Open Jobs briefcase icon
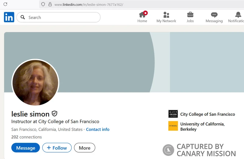This screenshot has width=244, height=159. click(190, 15)
